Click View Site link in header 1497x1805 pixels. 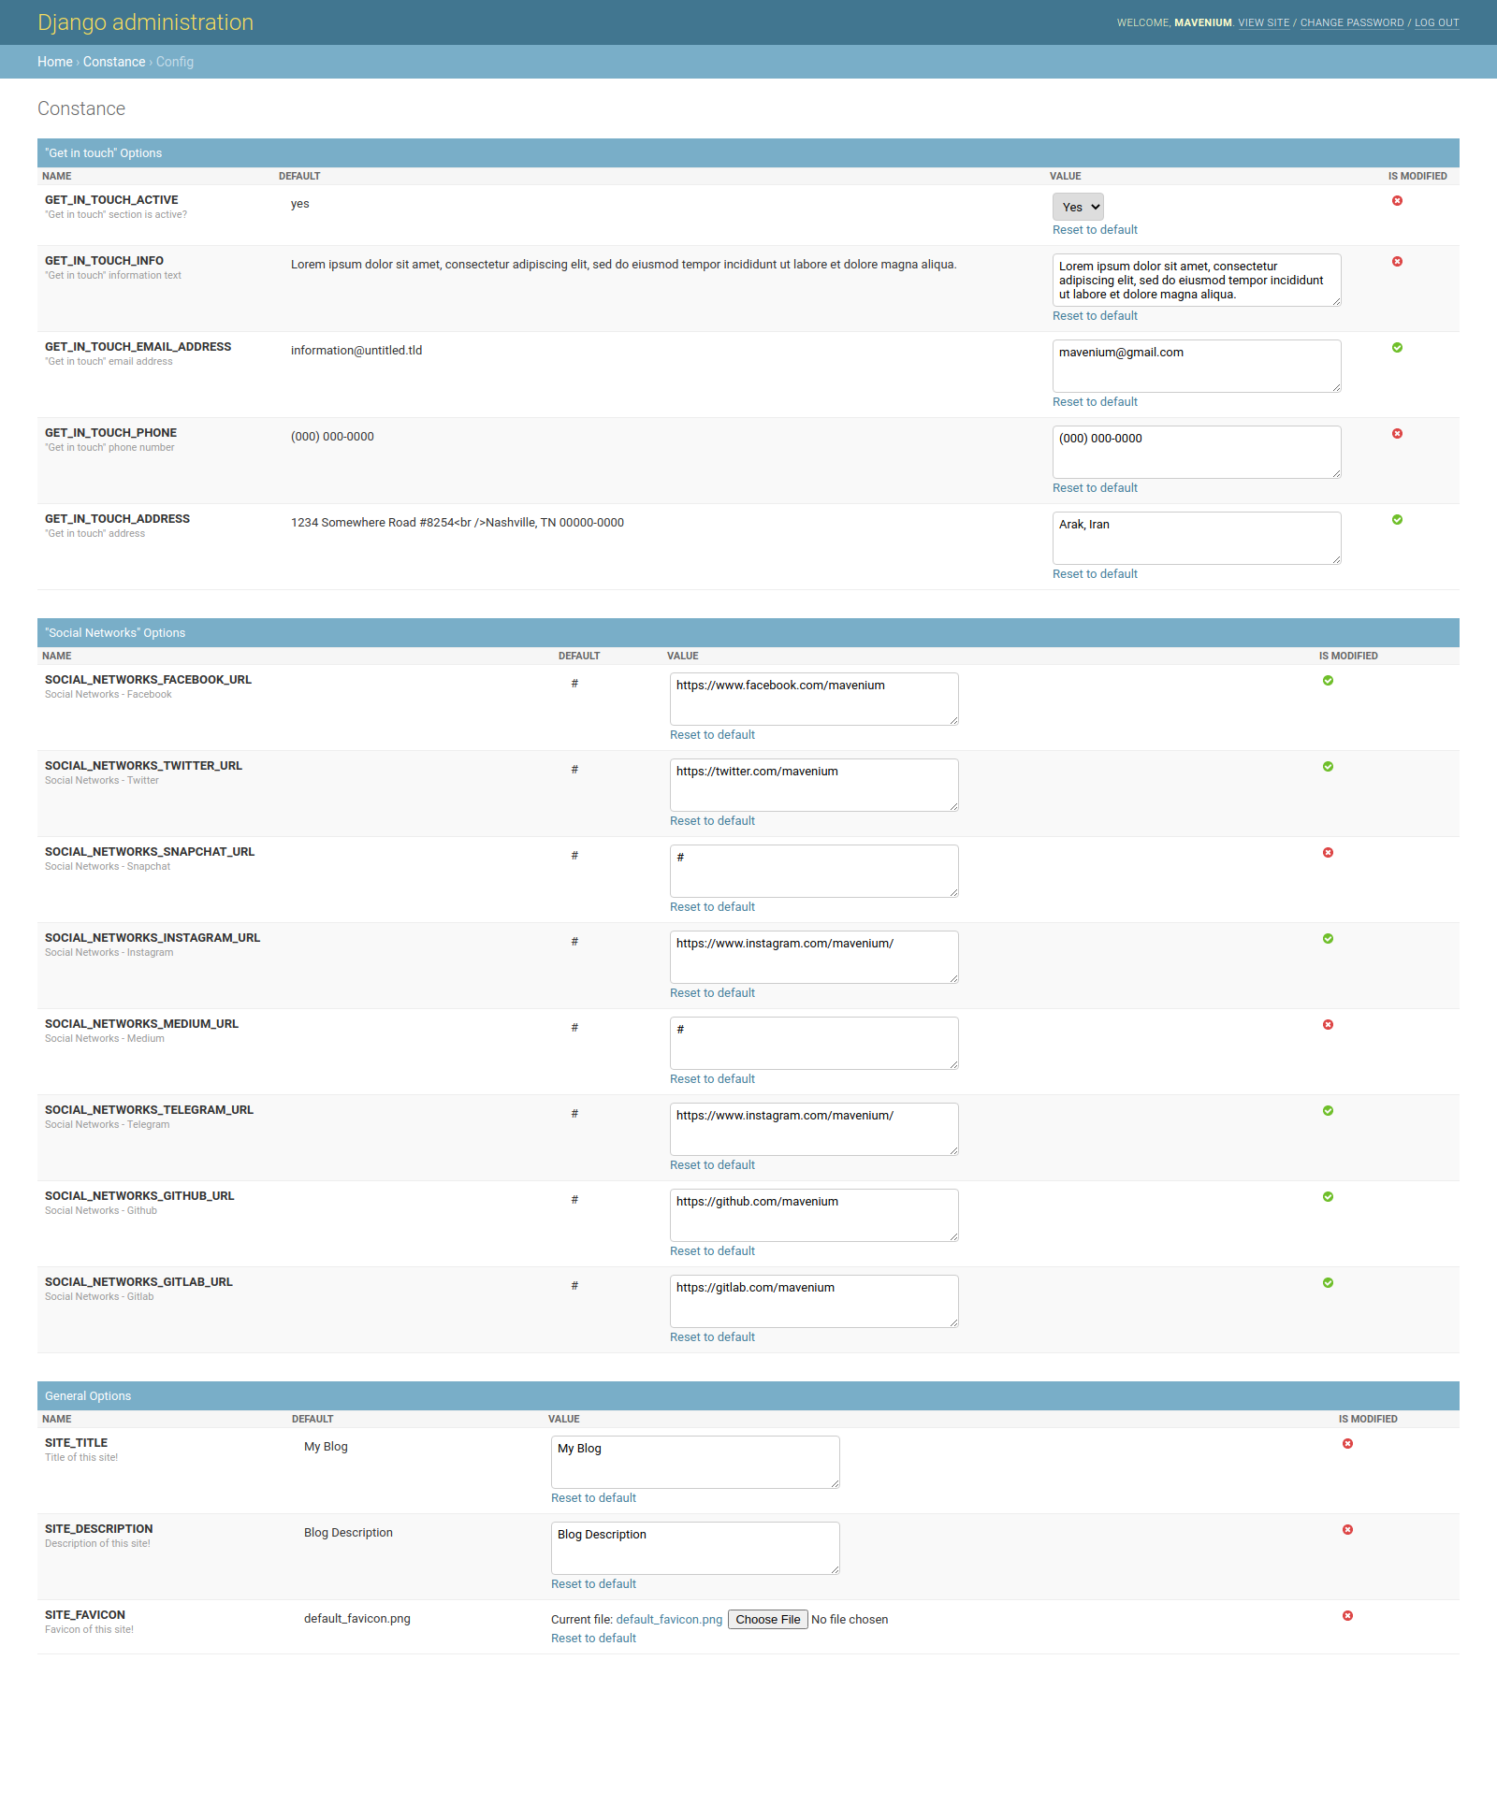1263,22
